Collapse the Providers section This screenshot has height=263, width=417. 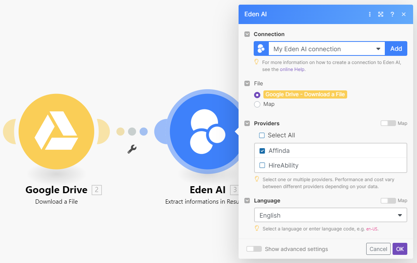pos(247,123)
